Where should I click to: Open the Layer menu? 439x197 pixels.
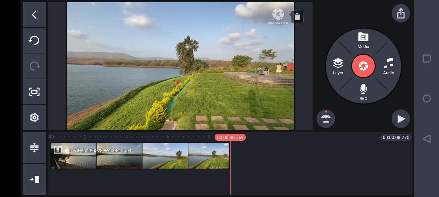click(338, 67)
